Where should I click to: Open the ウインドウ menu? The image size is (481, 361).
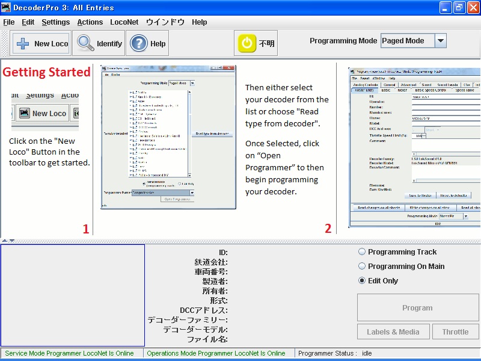tap(165, 22)
